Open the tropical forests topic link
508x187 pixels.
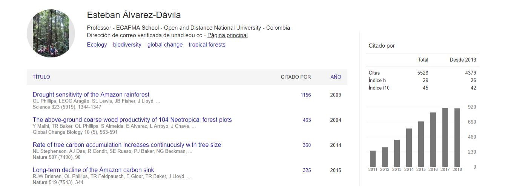tap(207, 45)
